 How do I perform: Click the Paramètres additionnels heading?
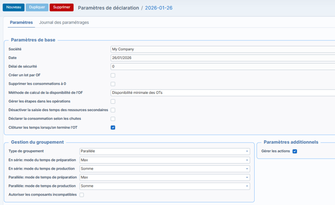point(291,142)
